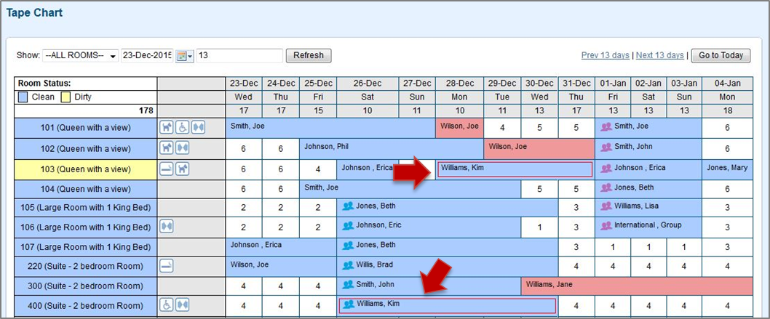Click group icon on Jones, Beth room 105 booking

pyautogui.click(x=348, y=206)
